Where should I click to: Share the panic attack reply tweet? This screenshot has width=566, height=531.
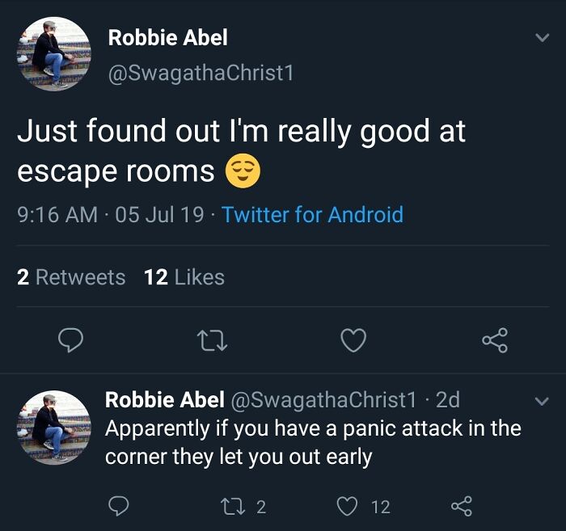[x=460, y=507]
